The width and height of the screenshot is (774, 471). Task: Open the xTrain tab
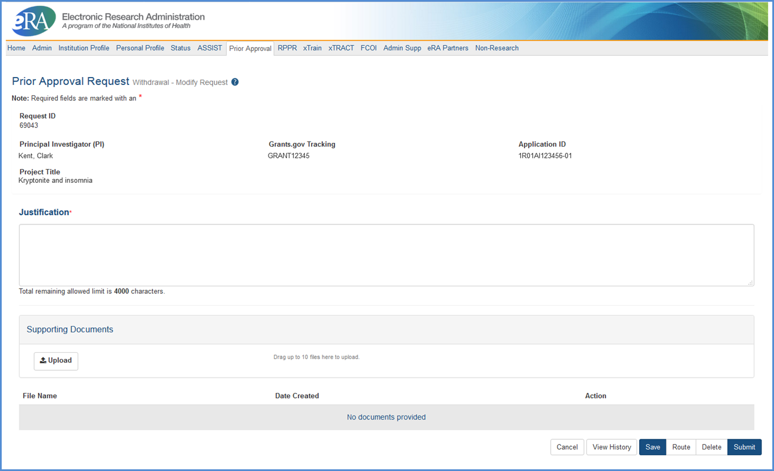tap(312, 48)
